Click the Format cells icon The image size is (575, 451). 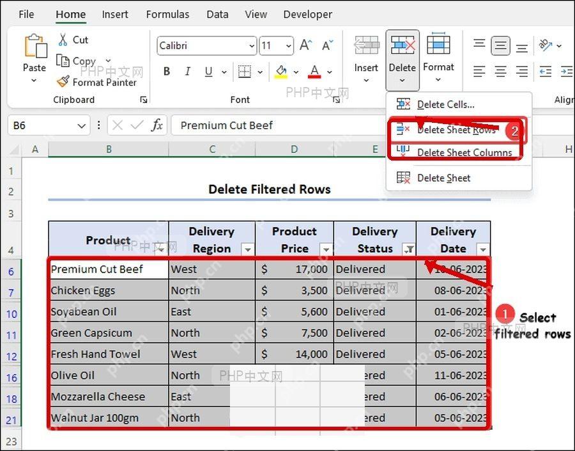(438, 45)
